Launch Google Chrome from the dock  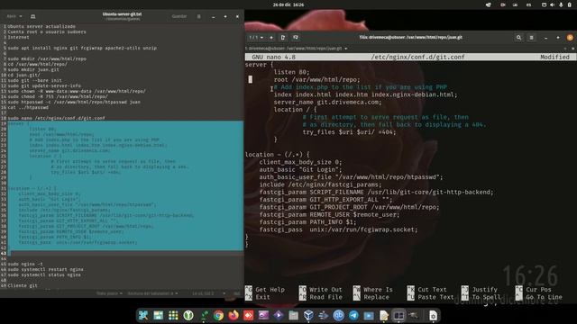(218, 316)
